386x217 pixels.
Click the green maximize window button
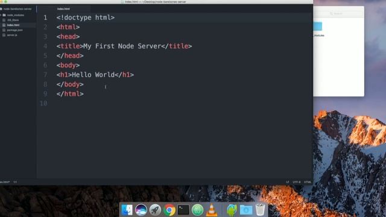pos(5,1)
